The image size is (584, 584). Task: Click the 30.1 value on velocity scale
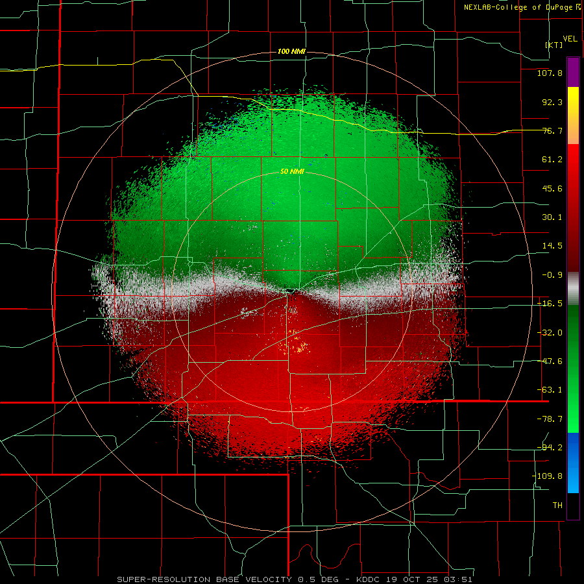(552, 217)
